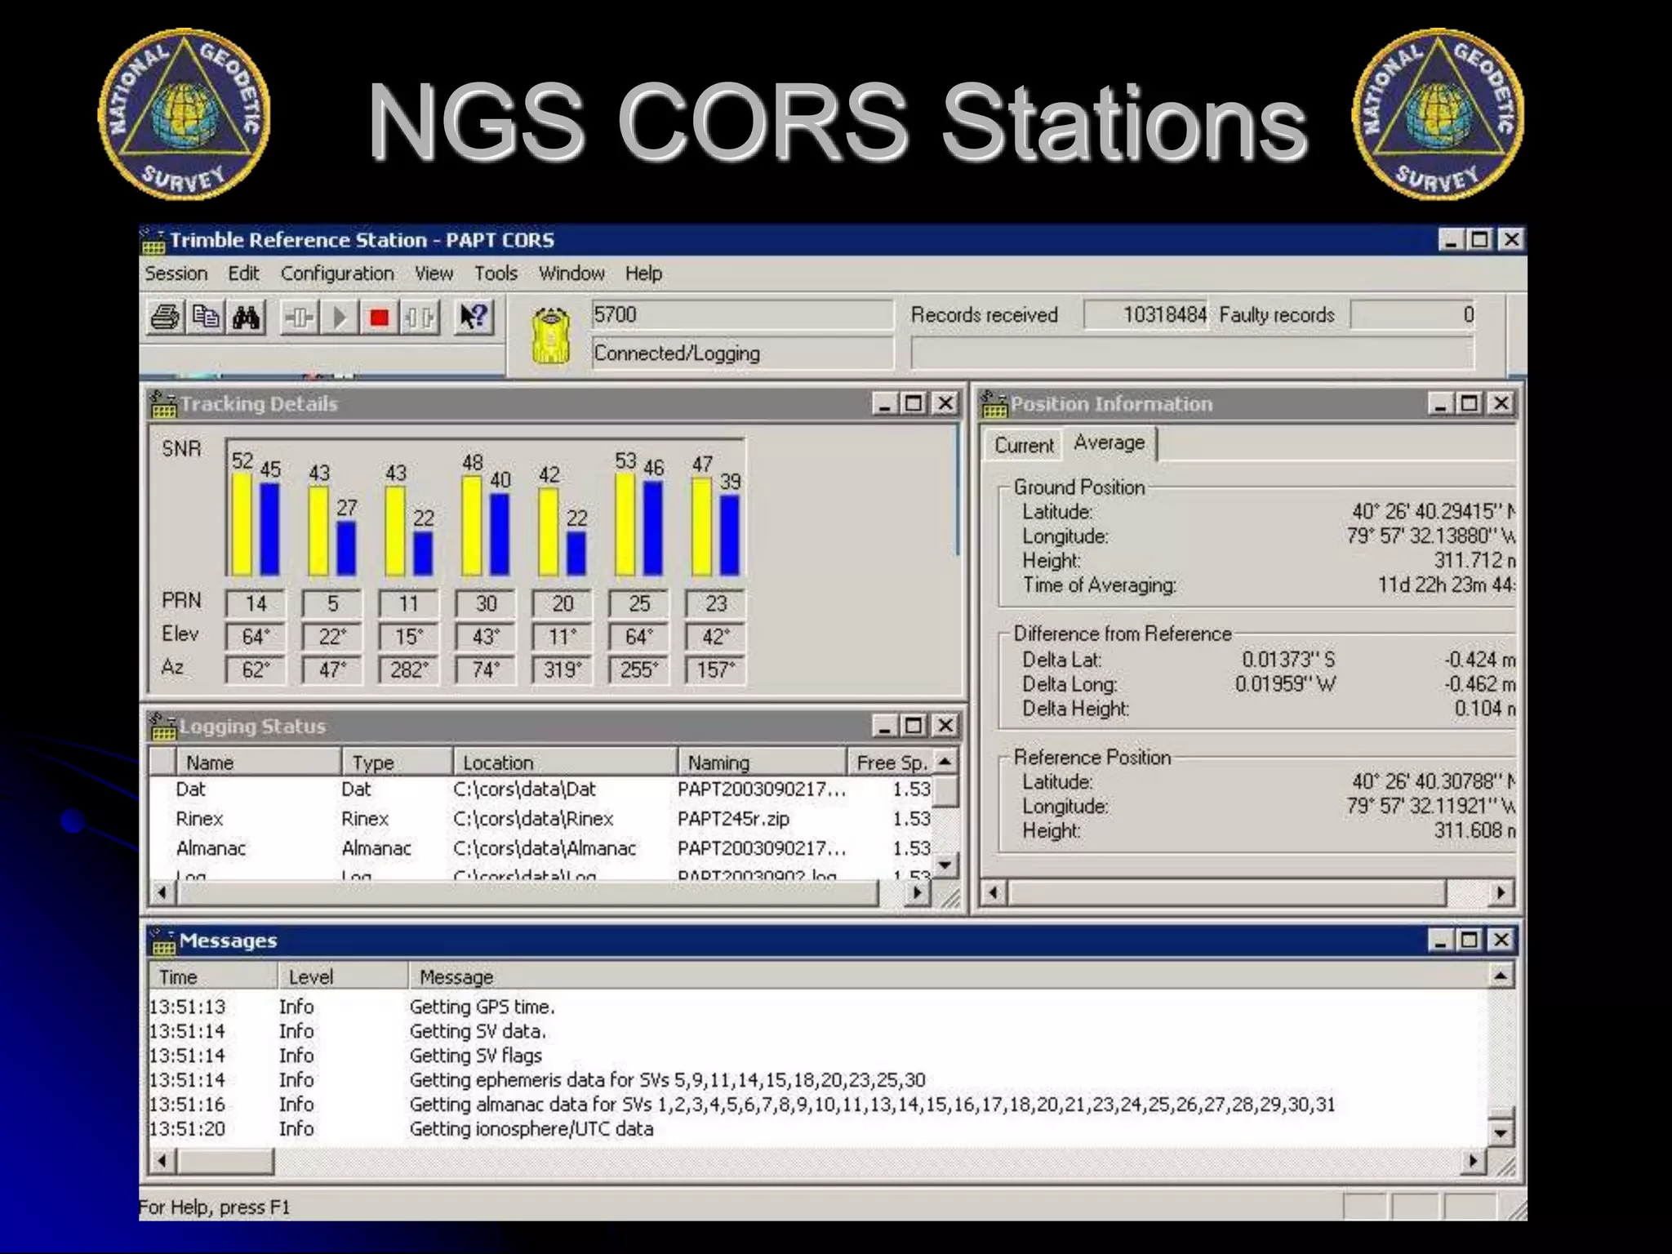1672x1254 pixels.
Task: Click the Faulty records value field
Action: pos(1412,315)
